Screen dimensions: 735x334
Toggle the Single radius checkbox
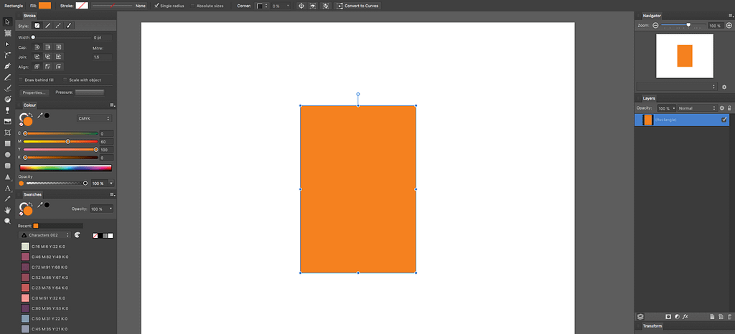coord(158,6)
